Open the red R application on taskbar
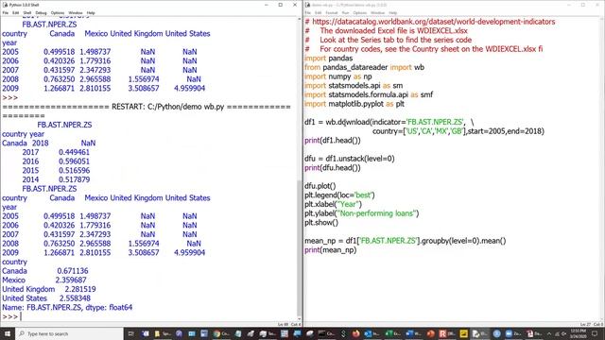The height and width of the screenshot is (340, 605). click(x=442, y=333)
